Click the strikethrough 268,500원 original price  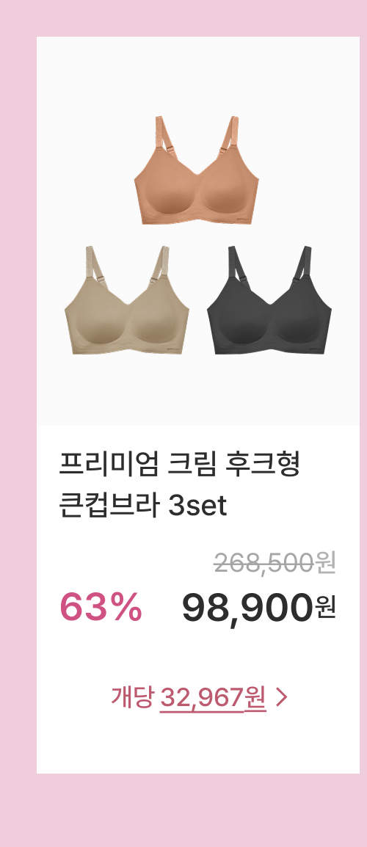point(275,564)
